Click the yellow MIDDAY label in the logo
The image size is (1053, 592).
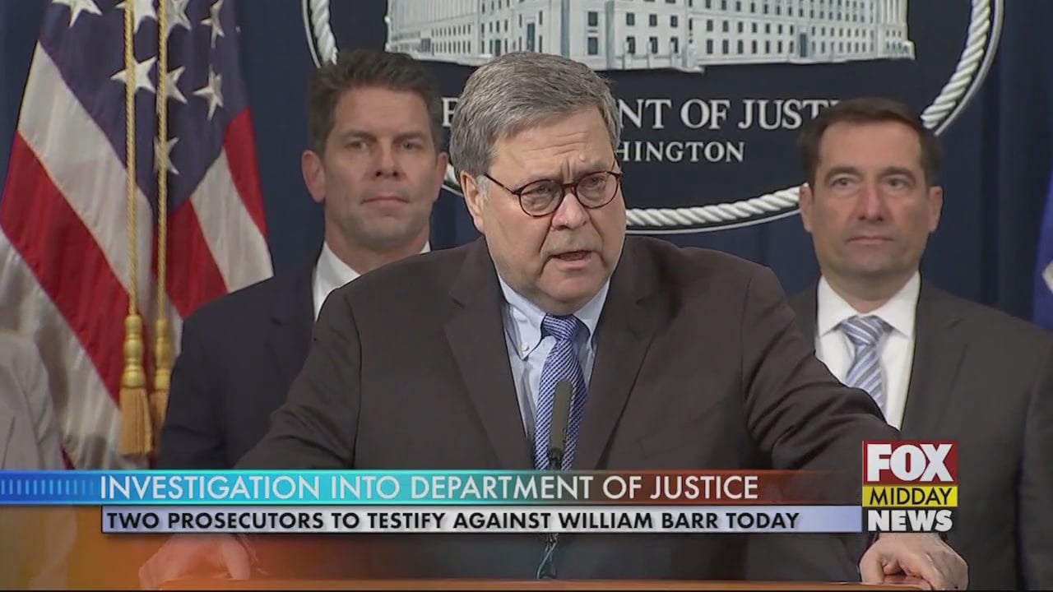pos(909,497)
